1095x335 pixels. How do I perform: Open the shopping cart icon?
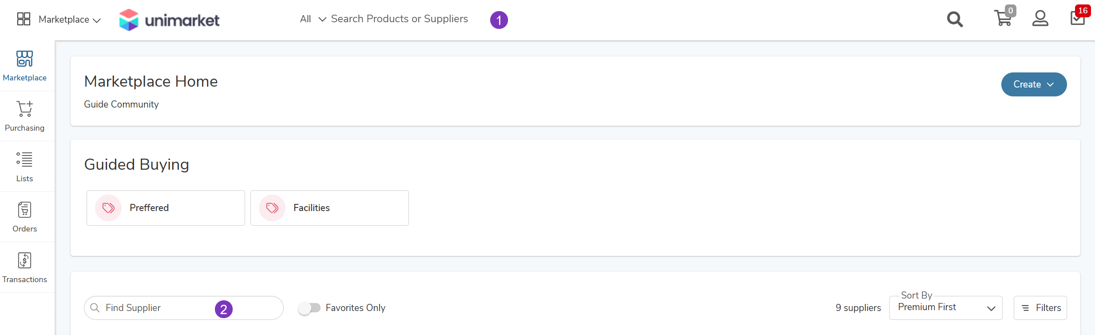[x=1003, y=19]
